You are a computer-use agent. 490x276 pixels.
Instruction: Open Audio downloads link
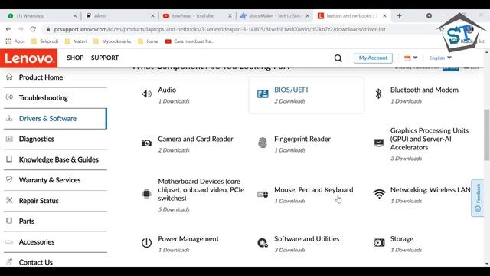tap(167, 90)
